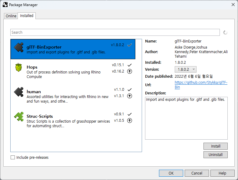This screenshot has height=180, width=238.
Task: Click the glTF-BinExporter installed checkmark
Action: click(130, 45)
